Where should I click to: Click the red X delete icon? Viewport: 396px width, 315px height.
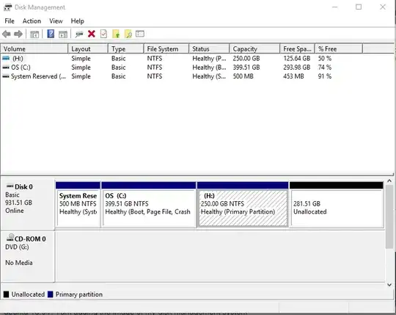point(92,34)
